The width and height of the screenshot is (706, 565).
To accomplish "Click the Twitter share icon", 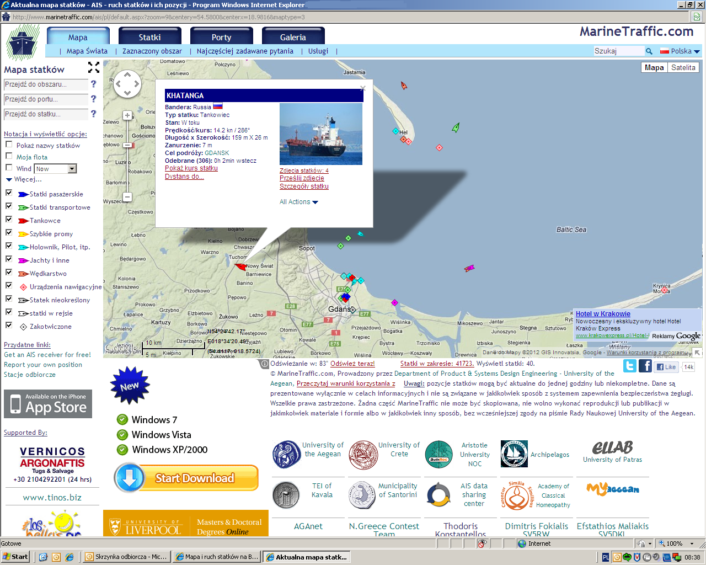I will tap(630, 366).
